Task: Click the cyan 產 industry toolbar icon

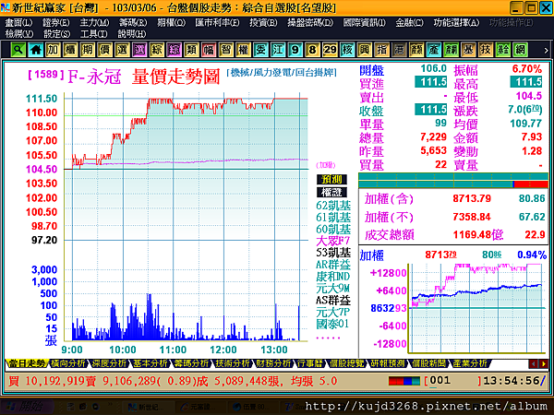Action: (434, 50)
